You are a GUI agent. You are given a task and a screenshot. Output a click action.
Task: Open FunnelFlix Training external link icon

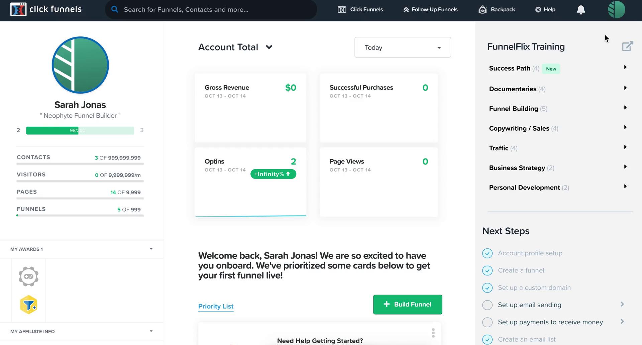coord(628,46)
